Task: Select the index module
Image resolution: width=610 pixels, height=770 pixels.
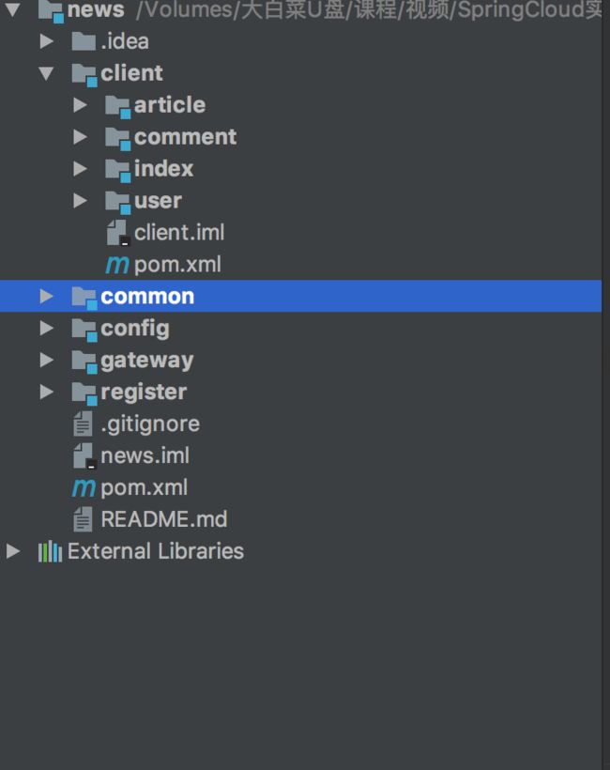Action: coord(163,168)
